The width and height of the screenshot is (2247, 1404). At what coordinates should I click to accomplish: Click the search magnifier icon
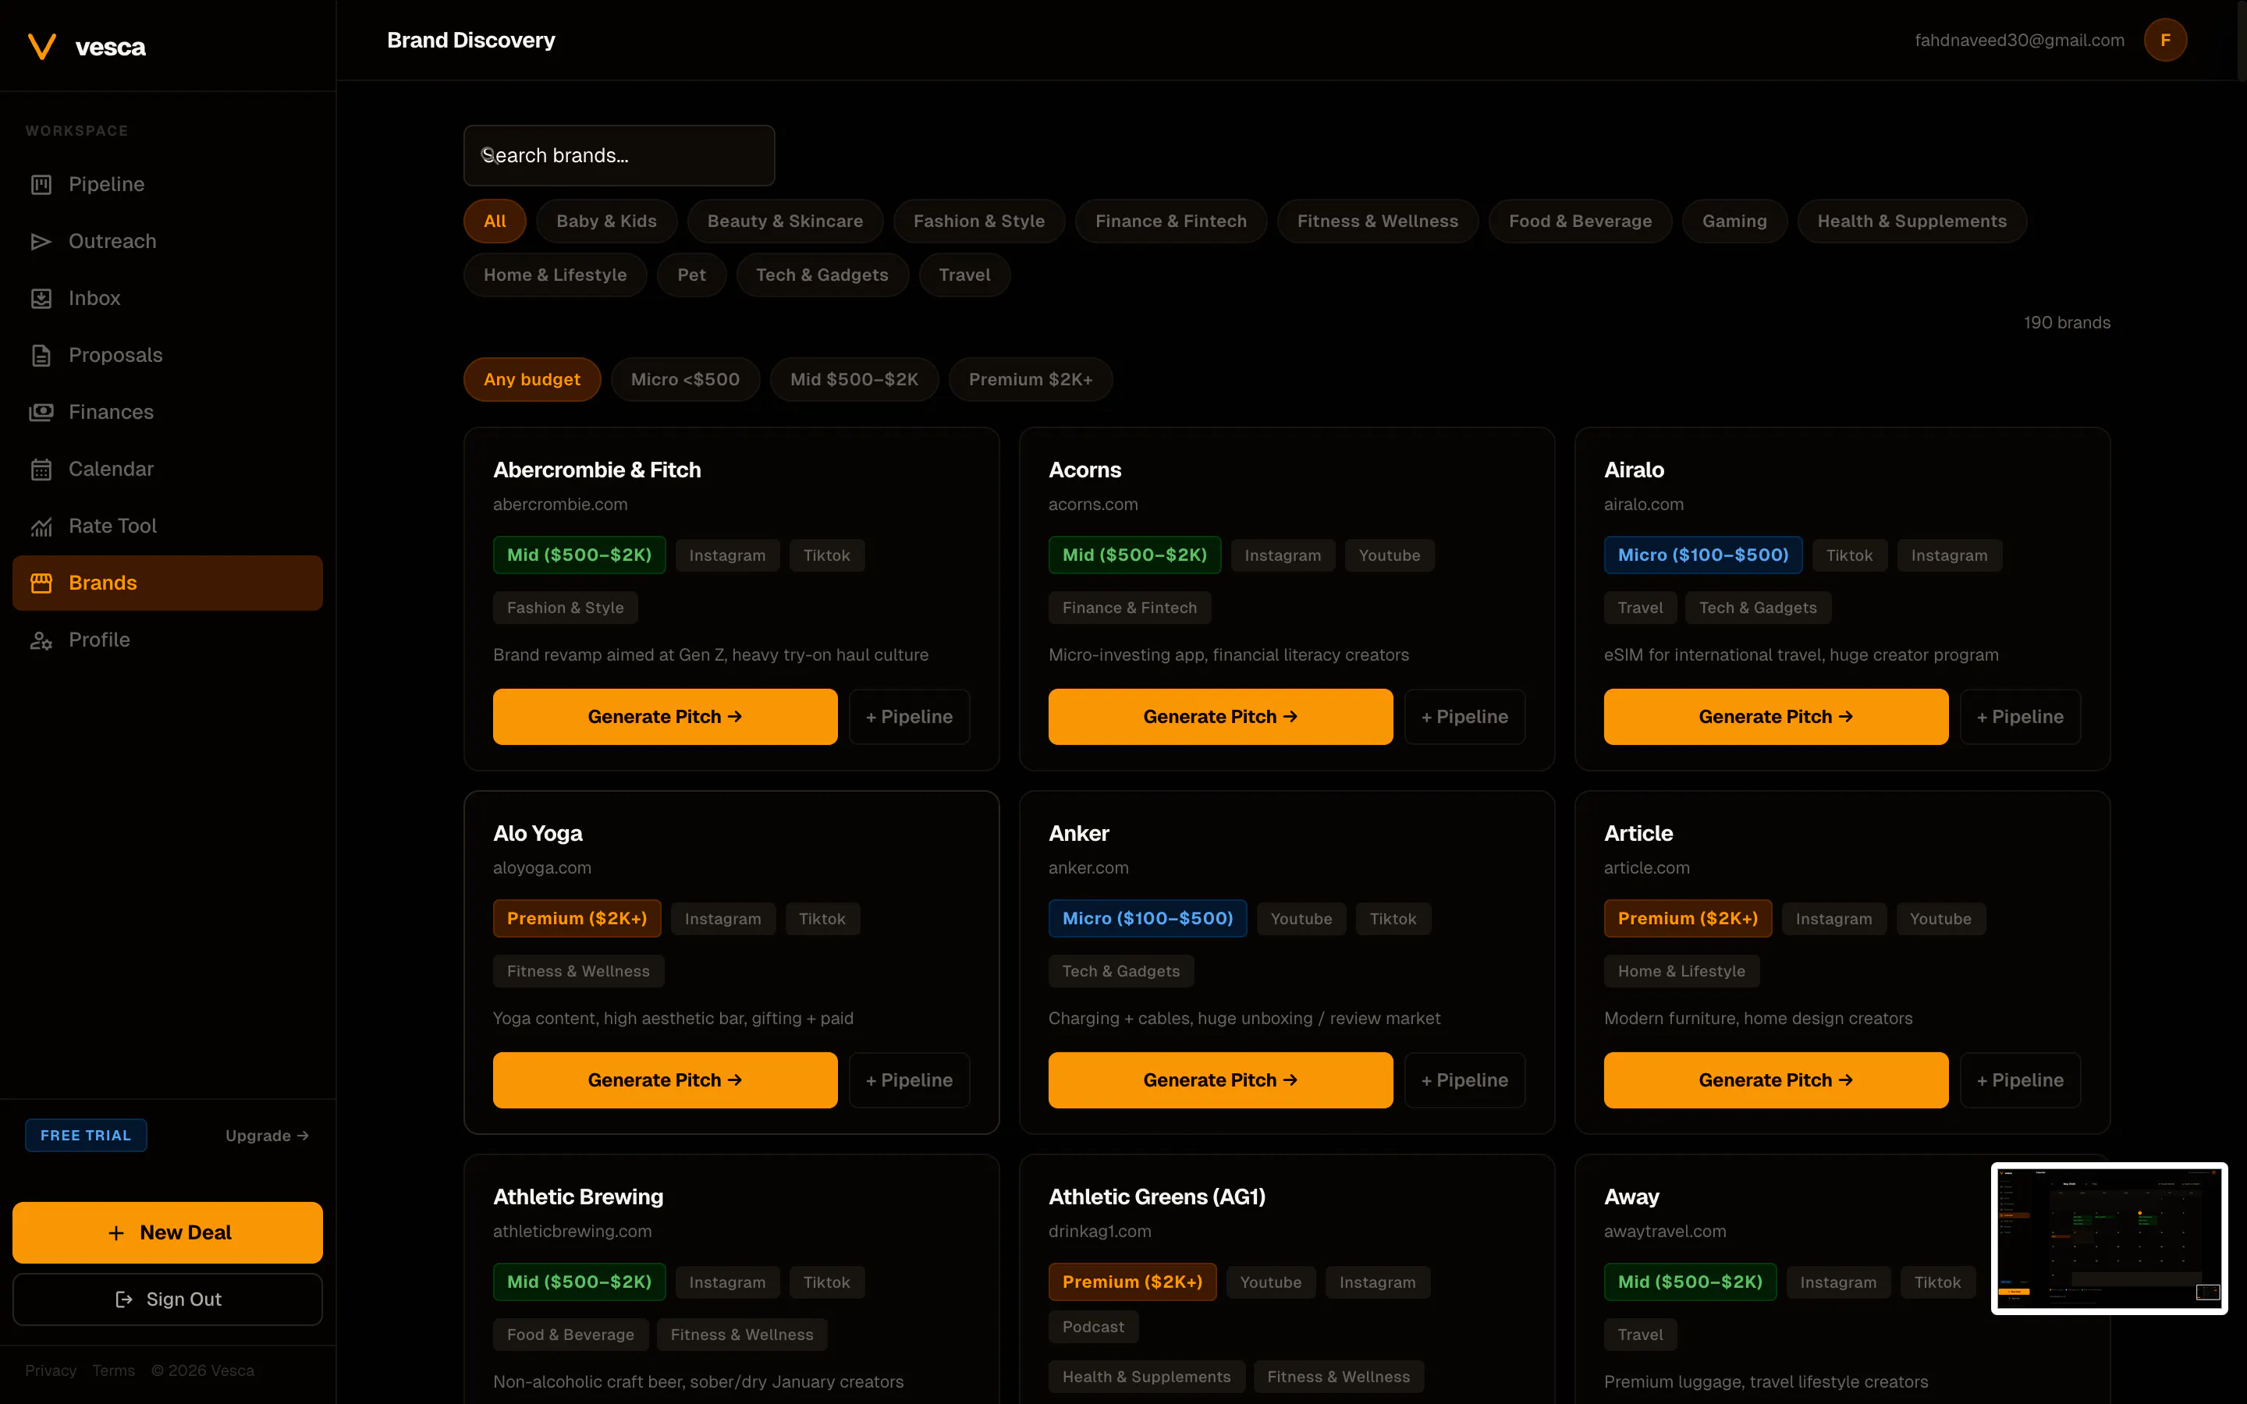(x=488, y=154)
